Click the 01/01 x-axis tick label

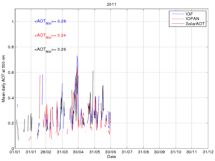click(15, 152)
